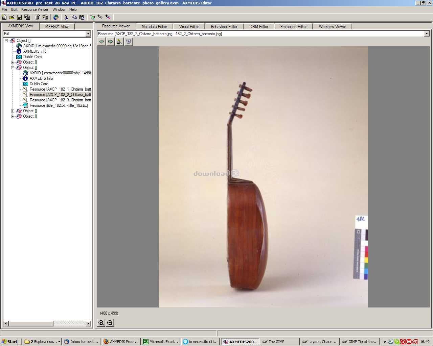
Task: Go to previous resource with left arrow
Action: [x=101, y=42]
